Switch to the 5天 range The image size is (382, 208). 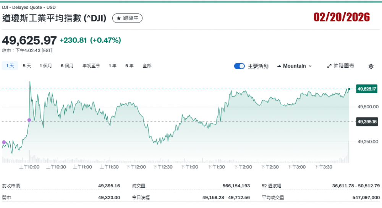[27, 66]
